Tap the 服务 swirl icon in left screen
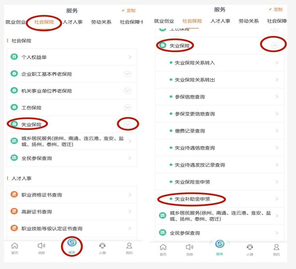 pos(72,243)
